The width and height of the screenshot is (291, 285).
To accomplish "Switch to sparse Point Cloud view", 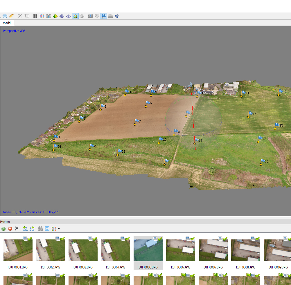I will click(35, 16).
